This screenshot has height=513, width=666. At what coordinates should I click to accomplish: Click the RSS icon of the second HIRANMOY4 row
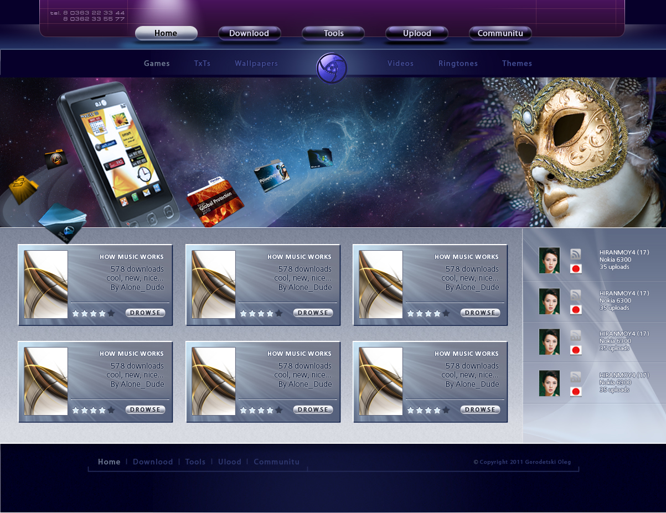pos(576,295)
